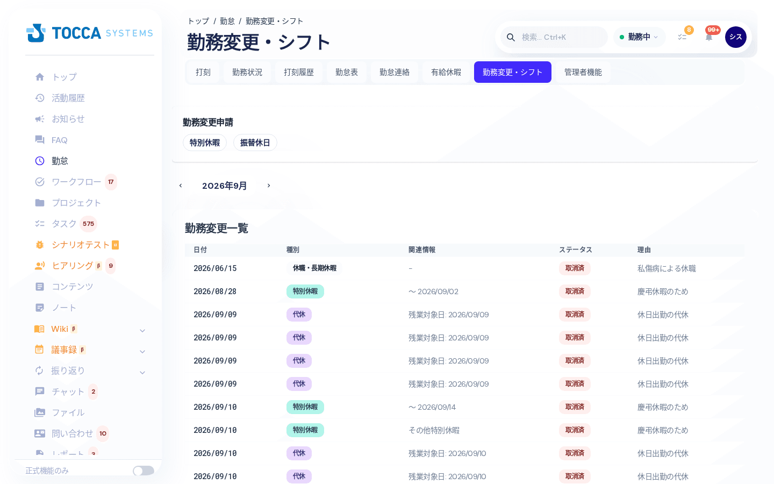Open タスク checklist icon in sidebar
This screenshot has width=774, height=484.
tap(40, 224)
